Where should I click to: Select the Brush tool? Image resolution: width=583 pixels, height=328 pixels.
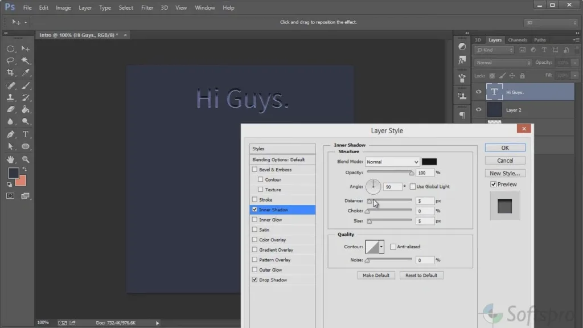26,85
